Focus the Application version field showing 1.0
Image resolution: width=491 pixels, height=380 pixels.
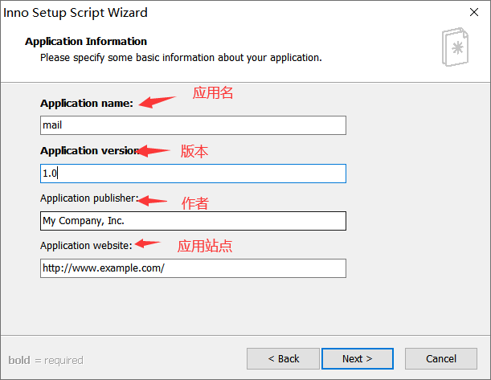193,174
